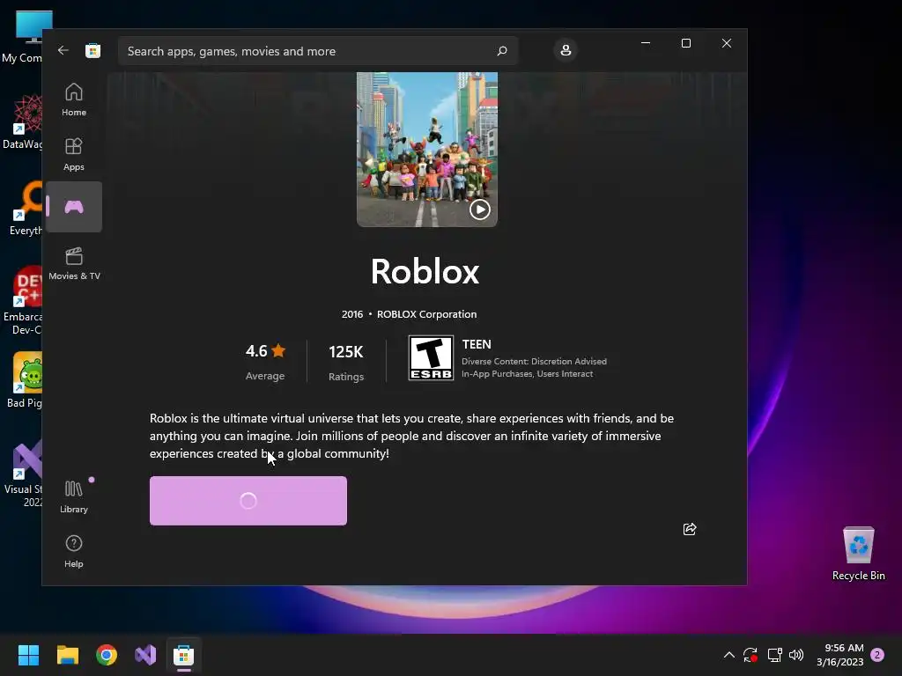This screenshot has width=902, height=676.
Task: Click the sync status tray icon
Action: 750,655
